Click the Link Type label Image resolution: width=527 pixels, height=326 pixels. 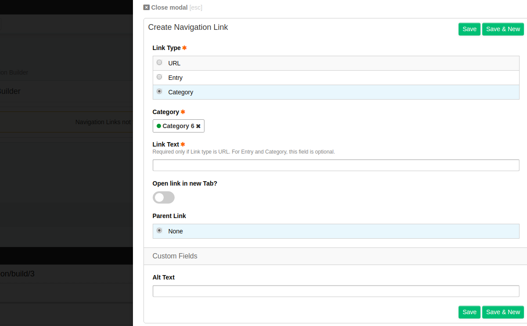(167, 48)
